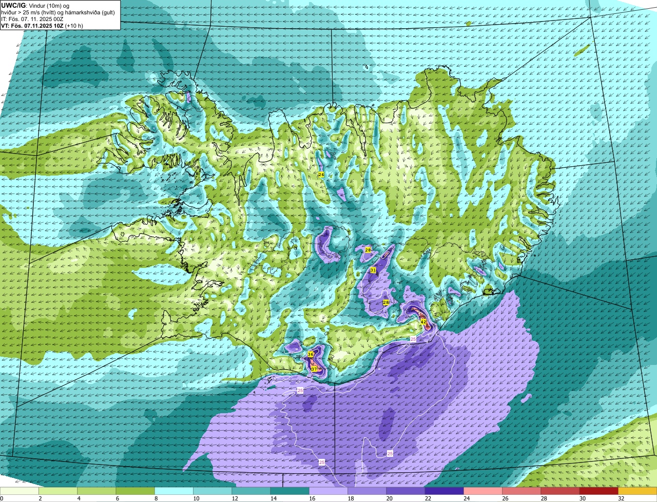
Task: Select the orange above-32 scale swatch
Action: tap(638, 491)
